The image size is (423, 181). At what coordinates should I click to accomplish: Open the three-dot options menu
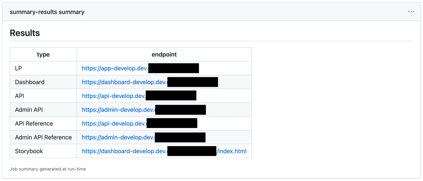pyautogui.click(x=411, y=12)
